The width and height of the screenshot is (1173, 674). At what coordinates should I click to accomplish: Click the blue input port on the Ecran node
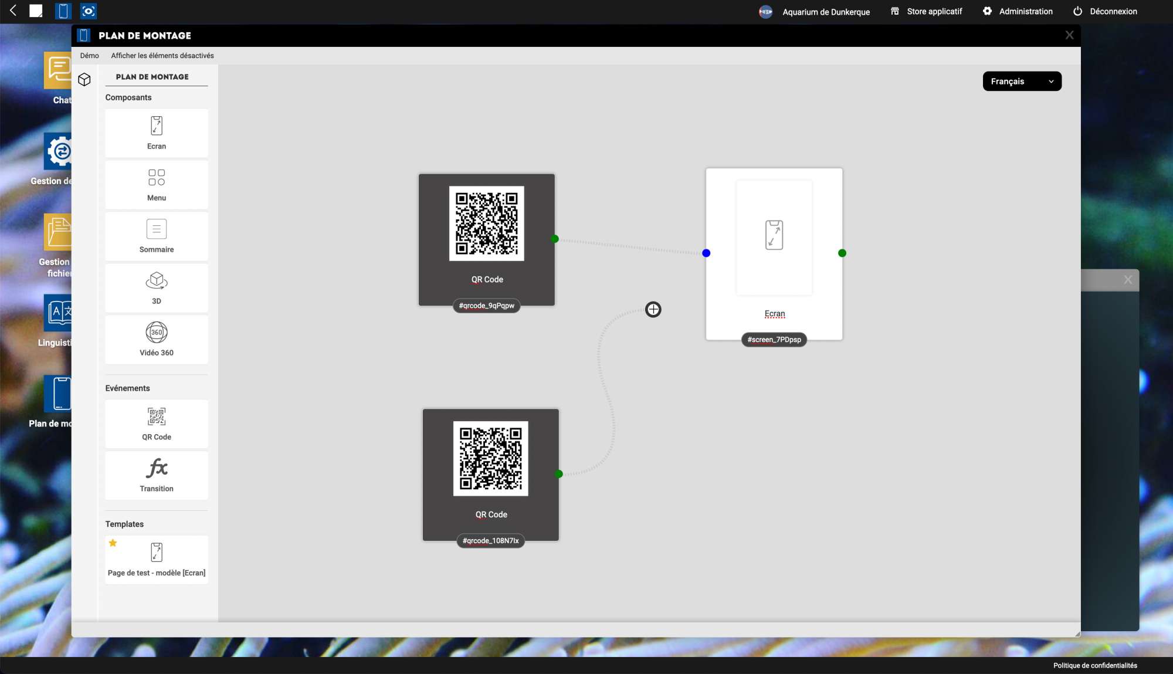coord(706,253)
